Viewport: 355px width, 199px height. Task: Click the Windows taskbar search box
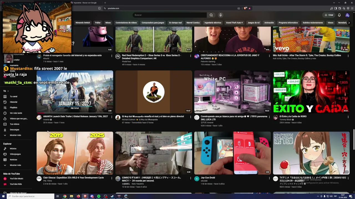30,196
